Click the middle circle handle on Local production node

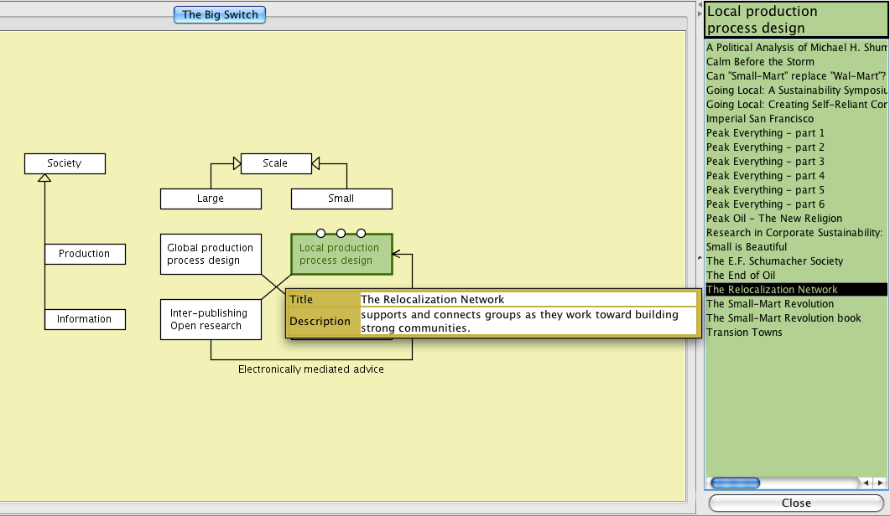point(341,233)
